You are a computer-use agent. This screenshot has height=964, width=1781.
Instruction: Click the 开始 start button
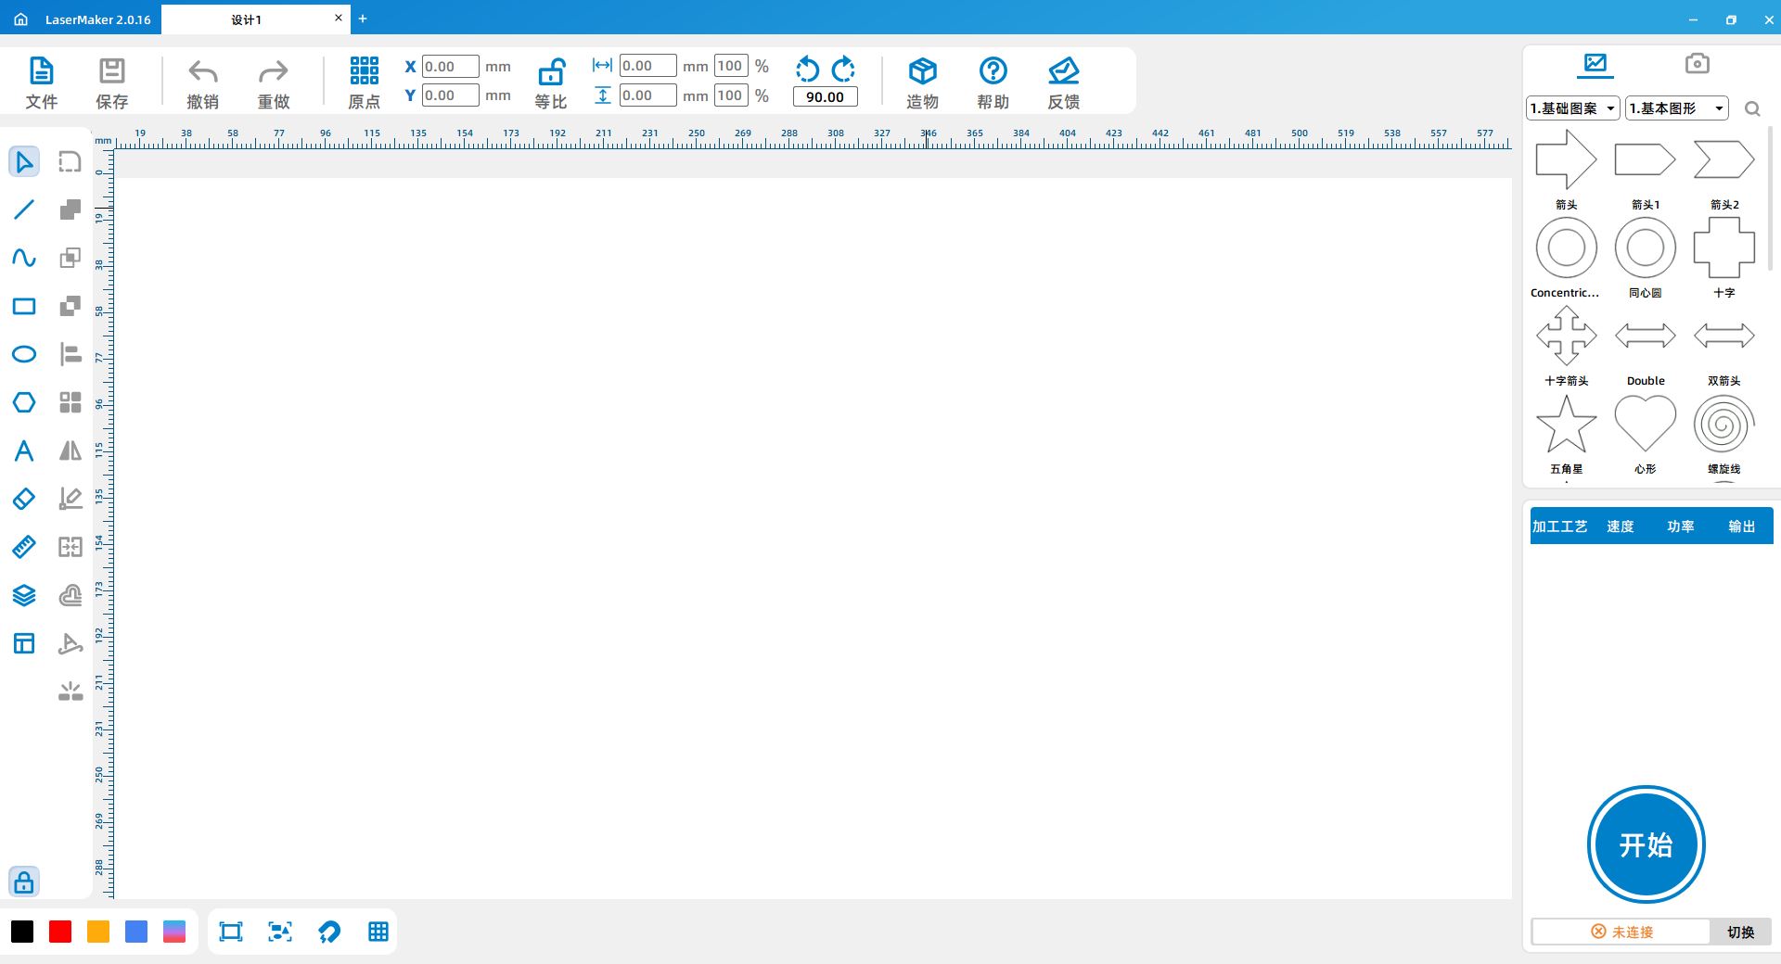[x=1646, y=844]
